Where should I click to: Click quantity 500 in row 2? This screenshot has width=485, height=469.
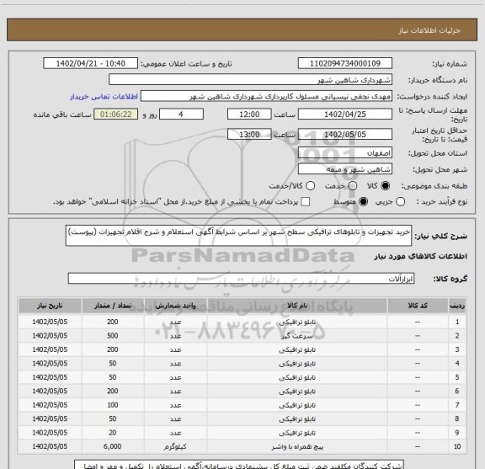[113, 336]
